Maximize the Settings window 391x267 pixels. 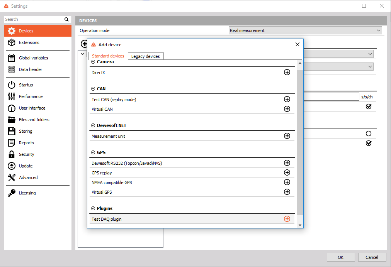pyautogui.click(x=364, y=6)
